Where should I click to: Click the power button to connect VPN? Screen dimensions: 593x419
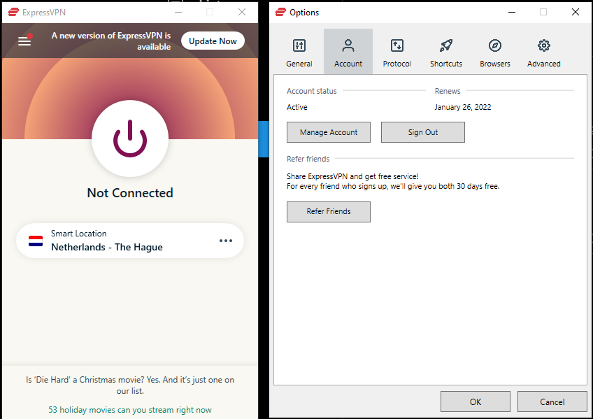click(x=130, y=139)
